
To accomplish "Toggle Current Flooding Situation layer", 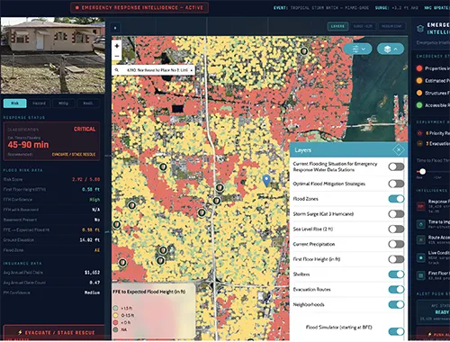I will [396, 166].
